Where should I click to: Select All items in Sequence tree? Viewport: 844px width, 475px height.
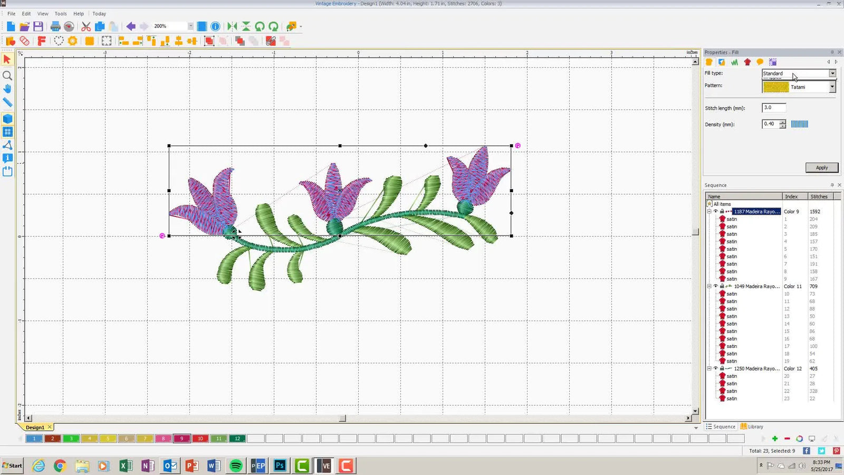point(722,204)
